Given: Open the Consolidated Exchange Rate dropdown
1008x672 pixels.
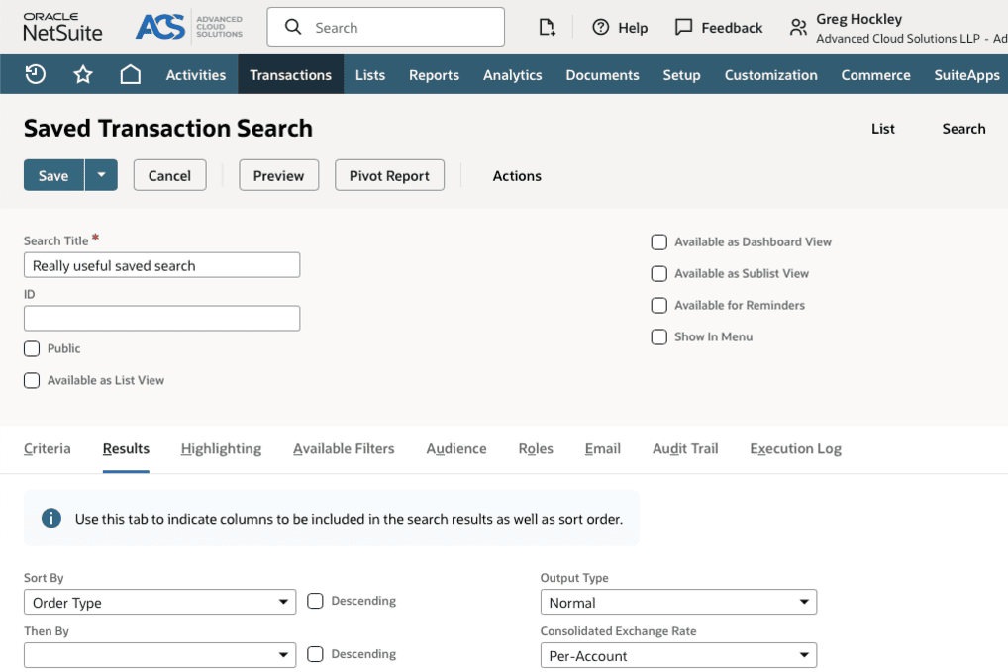Looking at the screenshot, I should [679, 655].
